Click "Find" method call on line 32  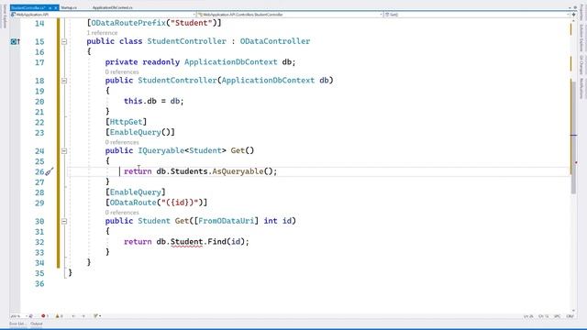pyautogui.click(x=216, y=242)
